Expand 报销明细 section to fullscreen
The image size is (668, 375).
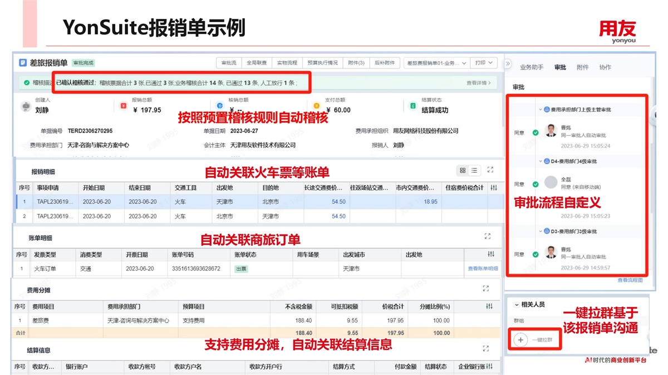coord(490,170)
